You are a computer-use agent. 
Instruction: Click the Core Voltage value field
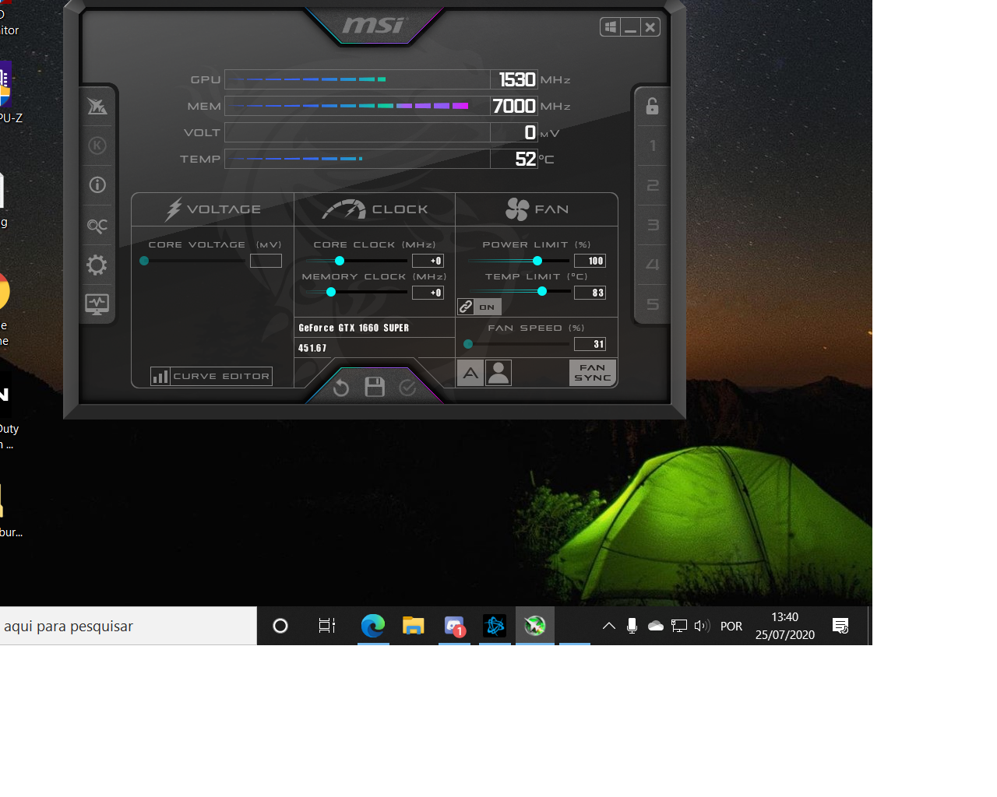[x=266, y=261]
